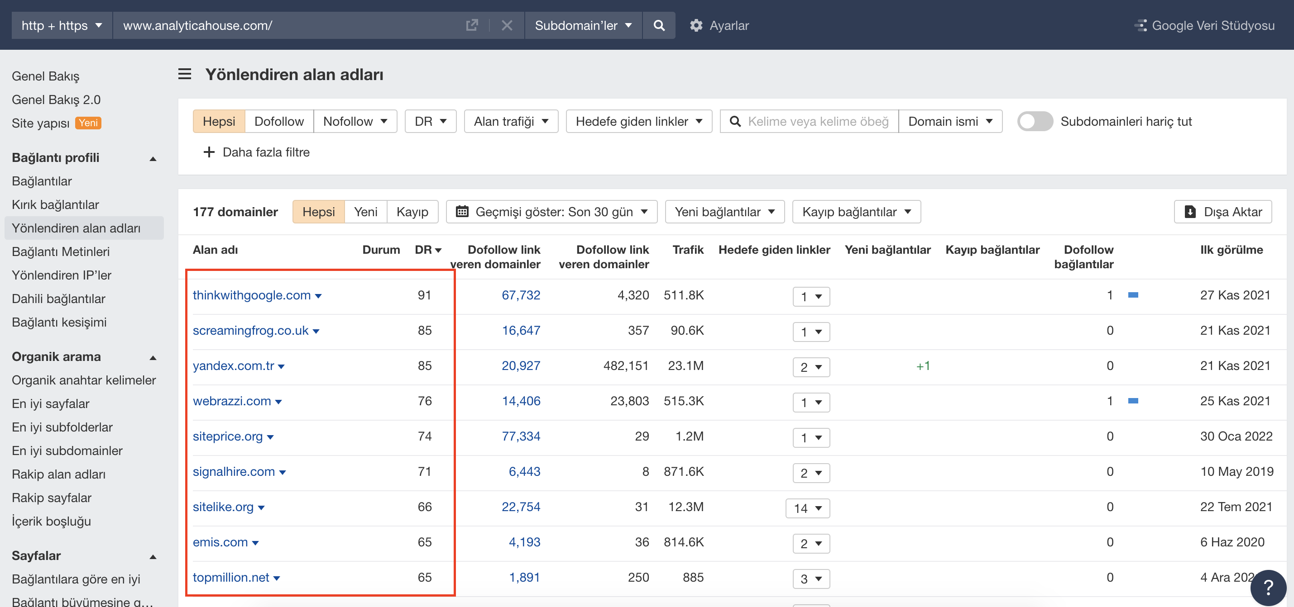Sort by the DR column header

pyautogui.click(x=428, y=250)
